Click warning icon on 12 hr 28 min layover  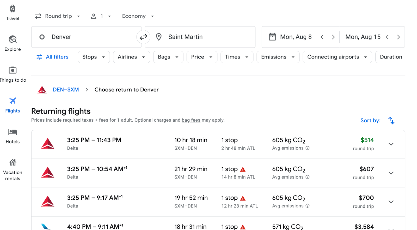(x=243, y=198)
